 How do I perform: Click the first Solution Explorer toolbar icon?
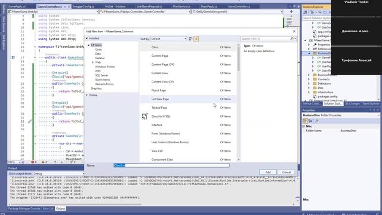pyautogui.click(x=305, y=12)
